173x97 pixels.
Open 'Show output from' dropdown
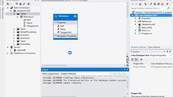coord(85,74)
